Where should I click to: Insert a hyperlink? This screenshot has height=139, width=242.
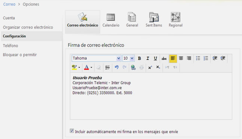point(133,67)
